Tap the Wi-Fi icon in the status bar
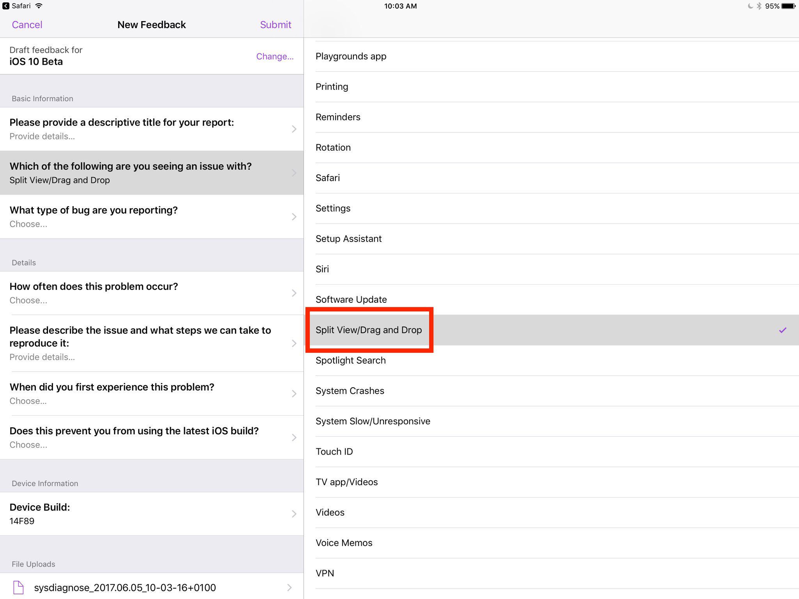799x599 pixels. tap(38, 5)
